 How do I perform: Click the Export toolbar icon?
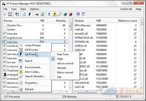pyautogui.click(x=17, y=14)
